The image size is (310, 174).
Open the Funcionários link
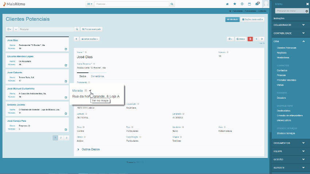[x=237, y=11]
